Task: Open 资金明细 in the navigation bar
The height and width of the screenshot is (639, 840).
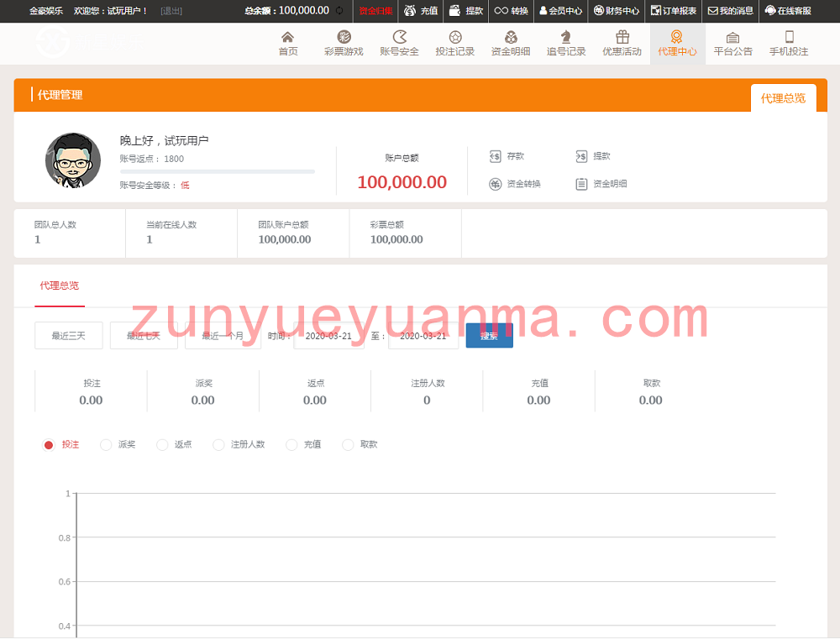Action: pyautogui.click(x=511, y=44)
